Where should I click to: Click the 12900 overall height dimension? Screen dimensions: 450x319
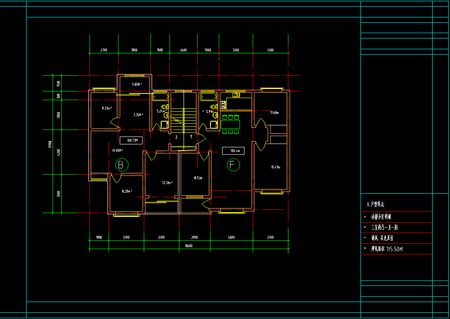pyautogui.click(x=50, y=144)
